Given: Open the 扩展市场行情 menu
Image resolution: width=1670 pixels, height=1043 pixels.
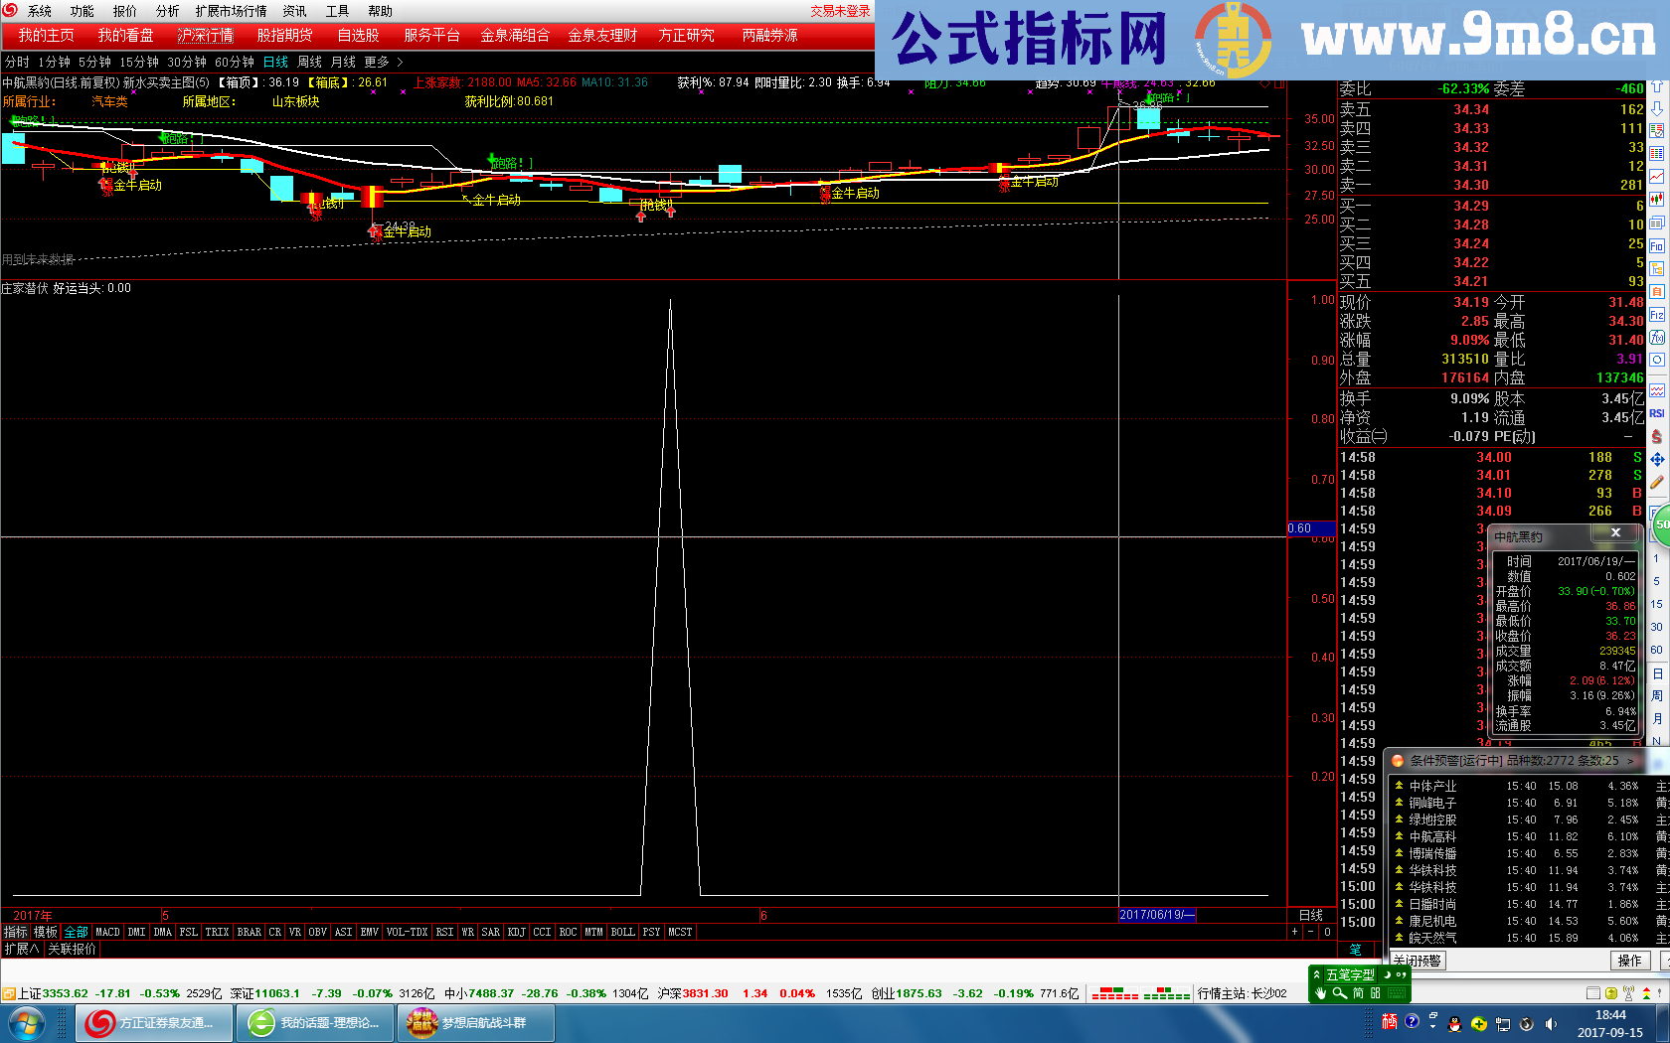Looking at the screenshot, I should [x=232, y=11].
